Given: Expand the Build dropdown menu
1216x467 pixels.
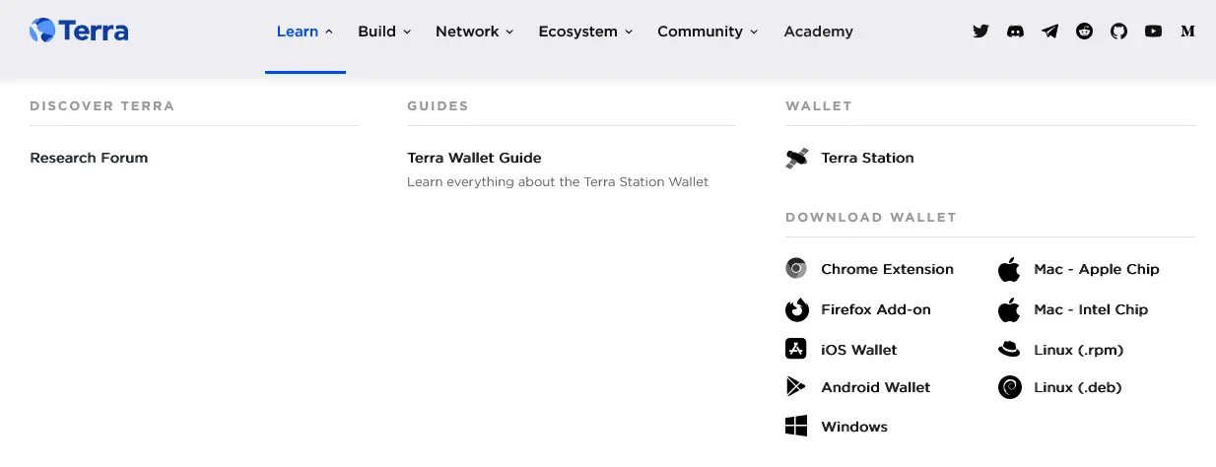Looking at the screenshot, I should (x=384, y=32).
